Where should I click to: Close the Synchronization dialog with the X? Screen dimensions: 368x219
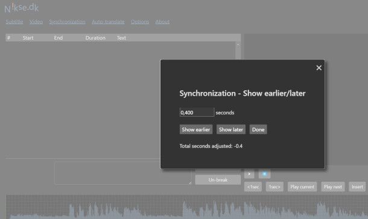(319, 68)
